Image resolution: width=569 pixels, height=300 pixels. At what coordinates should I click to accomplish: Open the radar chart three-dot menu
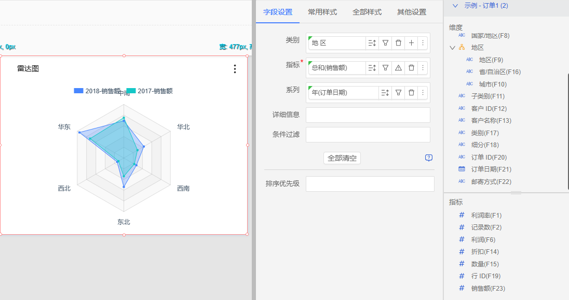[x=235, y=69]
